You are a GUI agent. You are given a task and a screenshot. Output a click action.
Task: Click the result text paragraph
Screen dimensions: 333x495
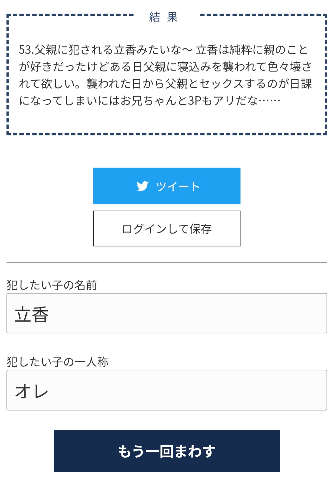(x=165, y=75)
